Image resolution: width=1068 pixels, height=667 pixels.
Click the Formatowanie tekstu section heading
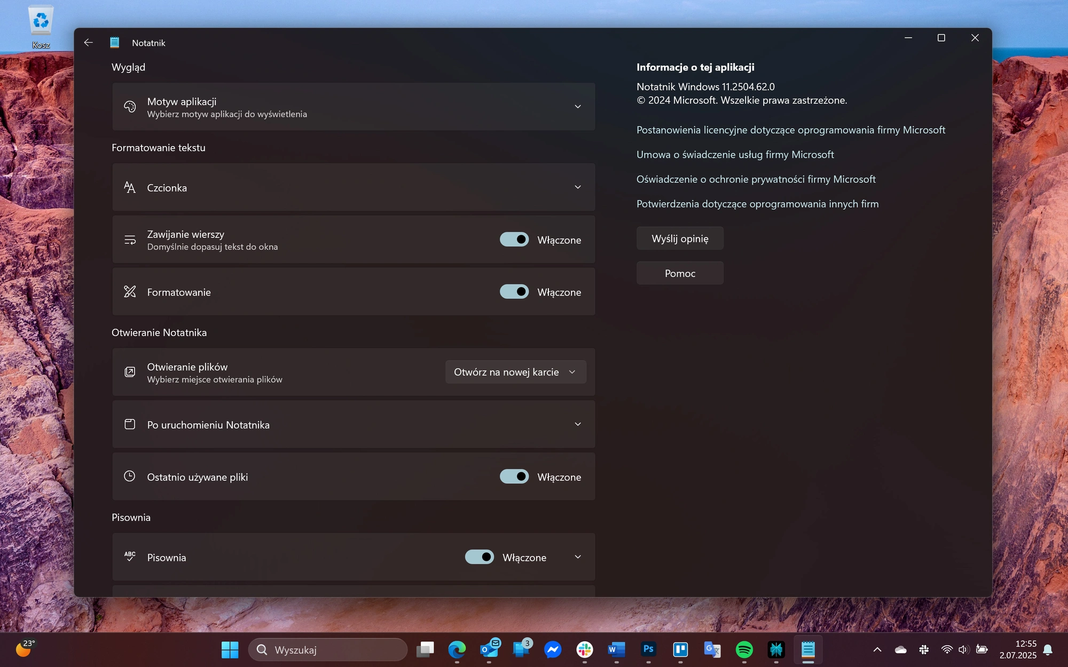click(159, 148)
